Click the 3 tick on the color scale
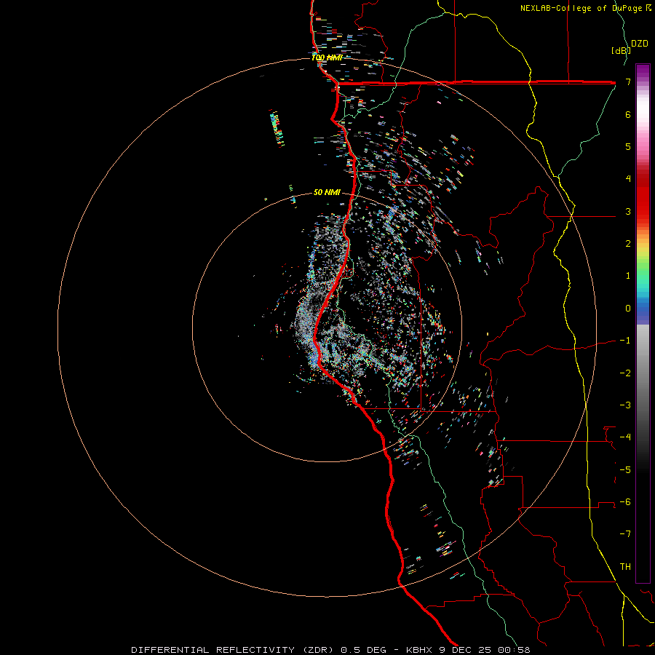The image size is (655, 655). tap(628, 211)
